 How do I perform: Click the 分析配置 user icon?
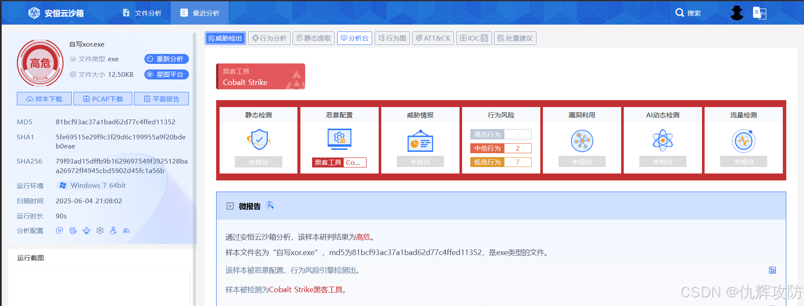[x=113, y=230]
